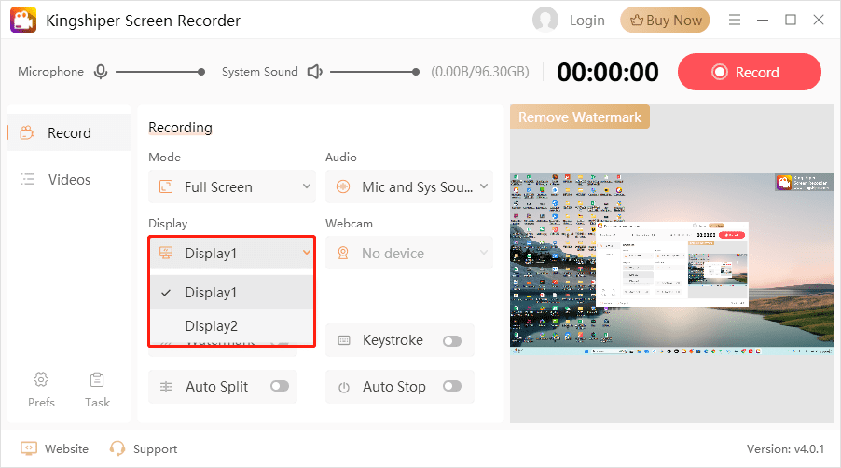841x468 pixels.
Task: Click the Record tab camera icon
Action: 27,132
